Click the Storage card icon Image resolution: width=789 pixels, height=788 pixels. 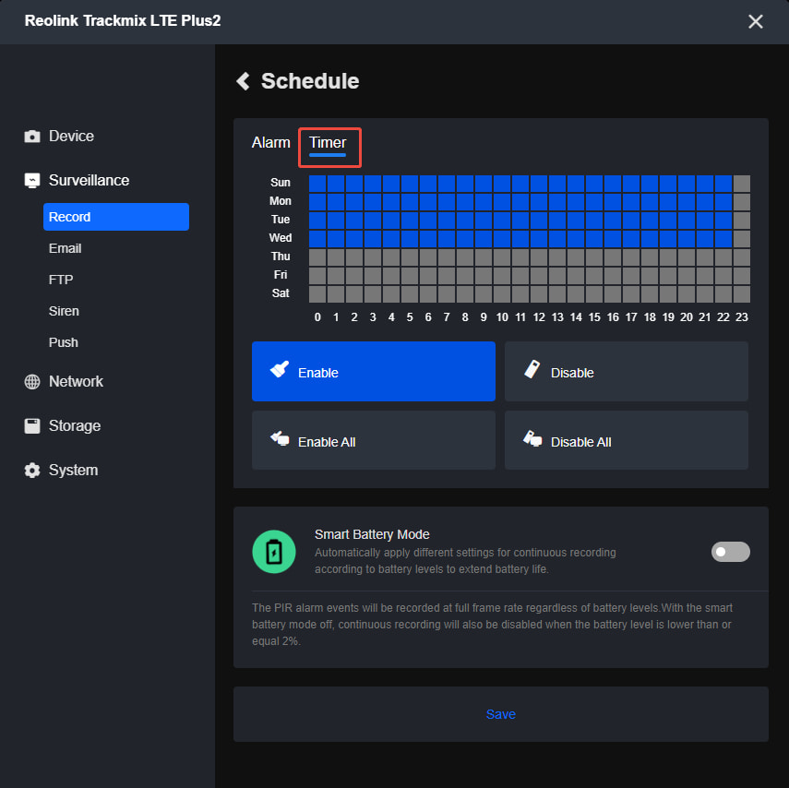tap(32, 426)
